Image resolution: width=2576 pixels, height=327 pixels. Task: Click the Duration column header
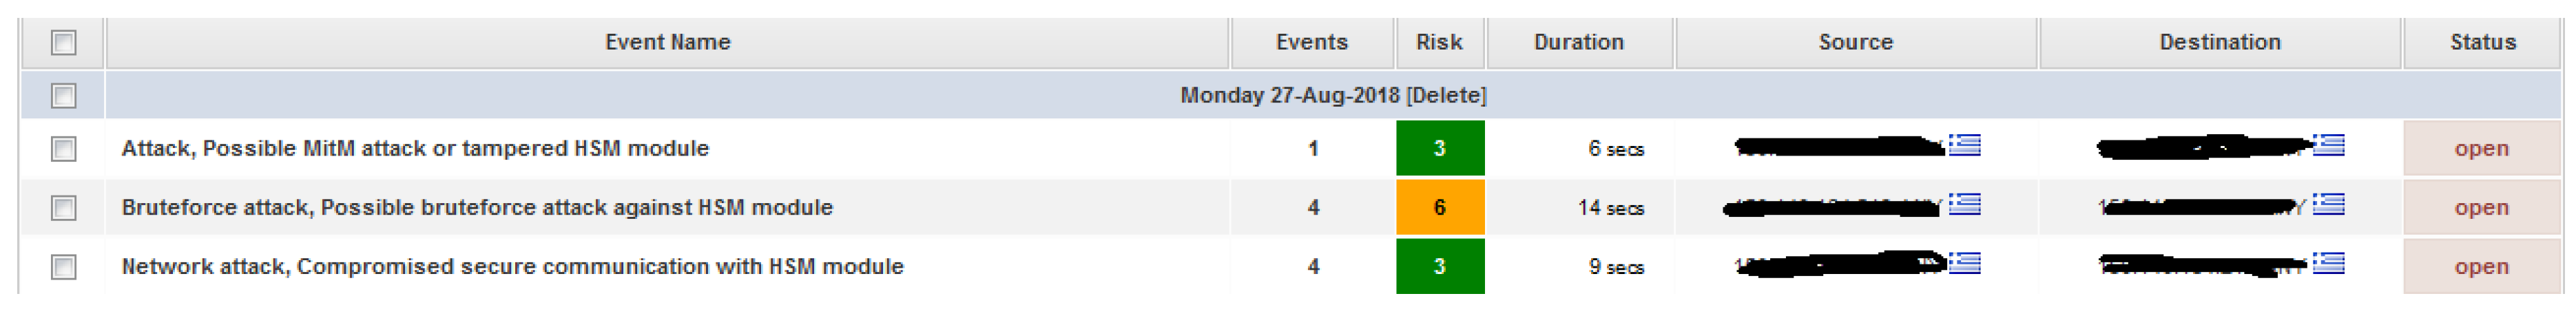point(1578,42)
